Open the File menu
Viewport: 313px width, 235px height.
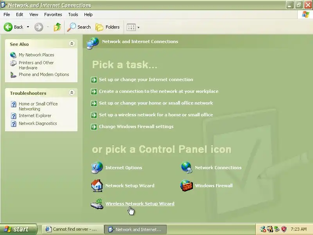point(7,14)
